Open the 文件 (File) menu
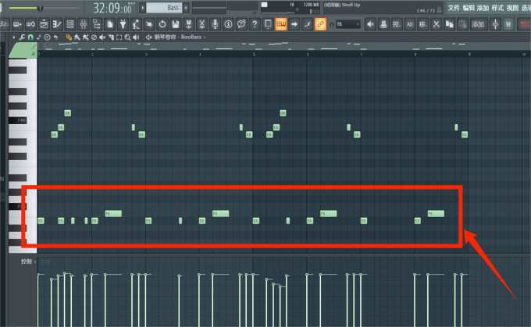The image size is (531, 327). click(453, 7)
